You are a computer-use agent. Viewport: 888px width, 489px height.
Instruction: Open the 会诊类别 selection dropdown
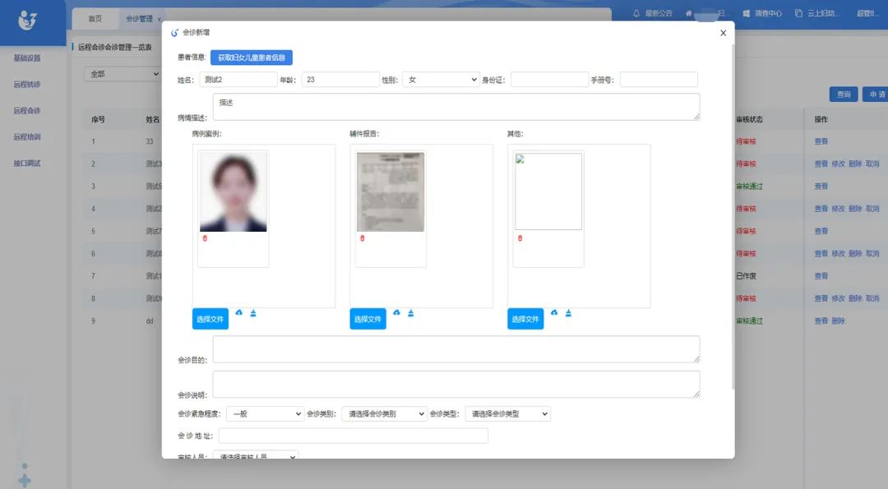(384, 414)
